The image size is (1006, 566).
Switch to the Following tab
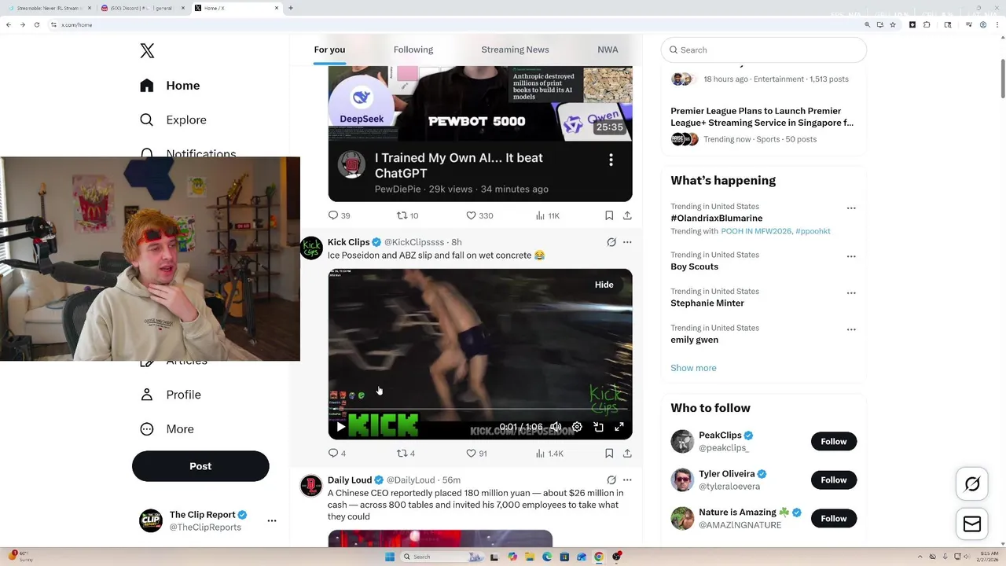click(413, 50)
